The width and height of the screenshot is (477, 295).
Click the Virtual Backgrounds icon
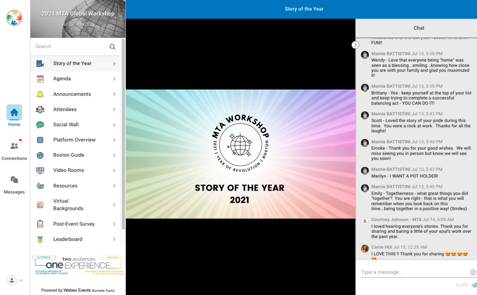[40, 205]
